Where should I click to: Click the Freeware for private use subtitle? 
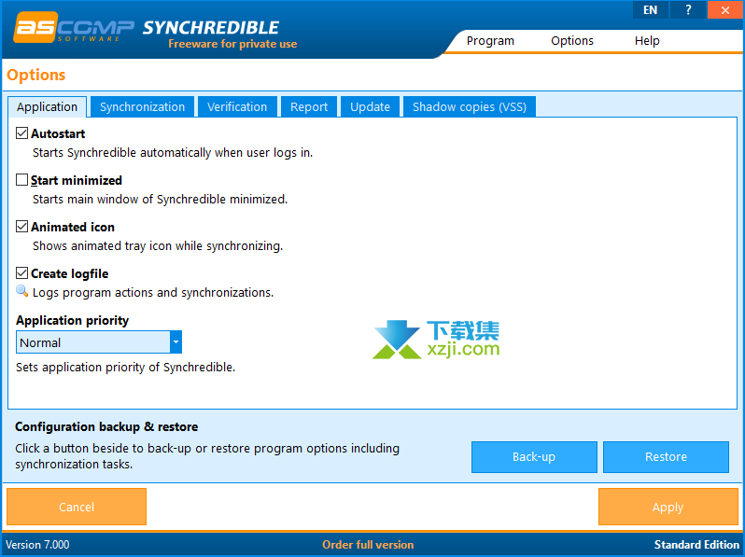[x=232, y=44]
